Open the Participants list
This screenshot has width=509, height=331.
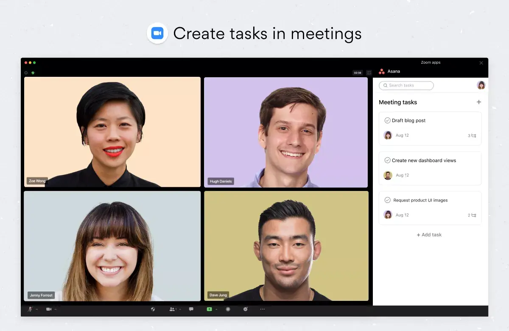(x=171, y=309)
